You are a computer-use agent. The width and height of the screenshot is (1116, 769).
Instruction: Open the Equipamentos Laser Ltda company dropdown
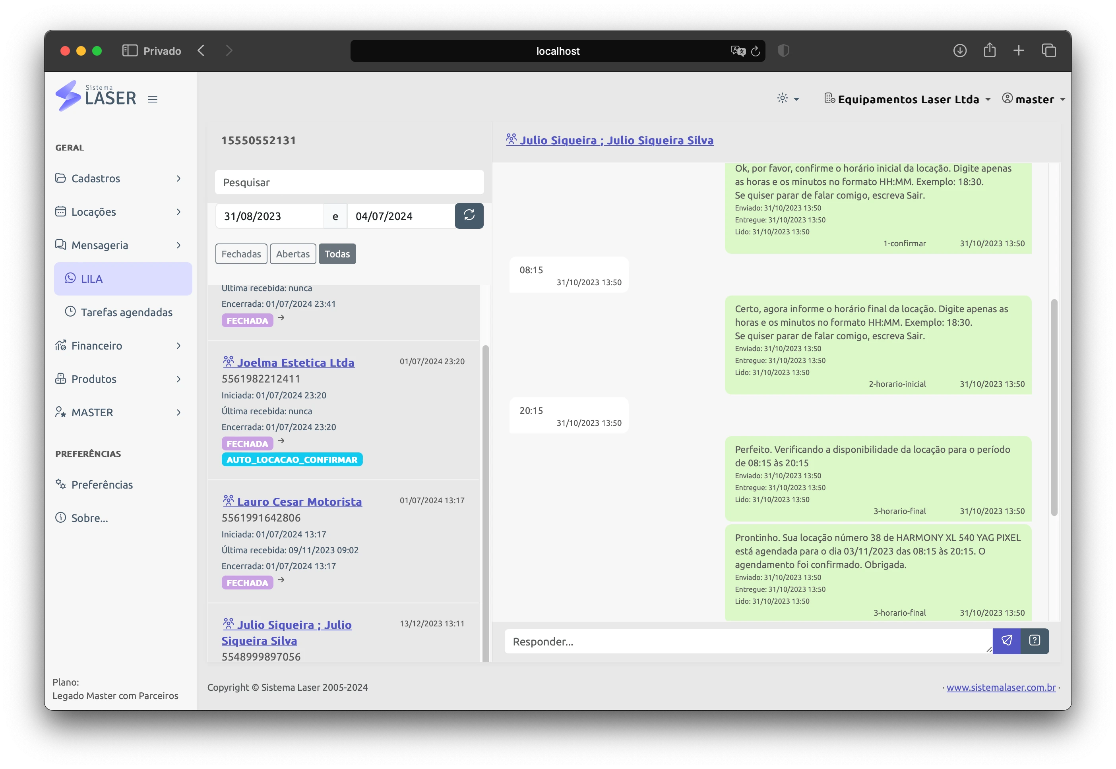[x=907, y=99]
